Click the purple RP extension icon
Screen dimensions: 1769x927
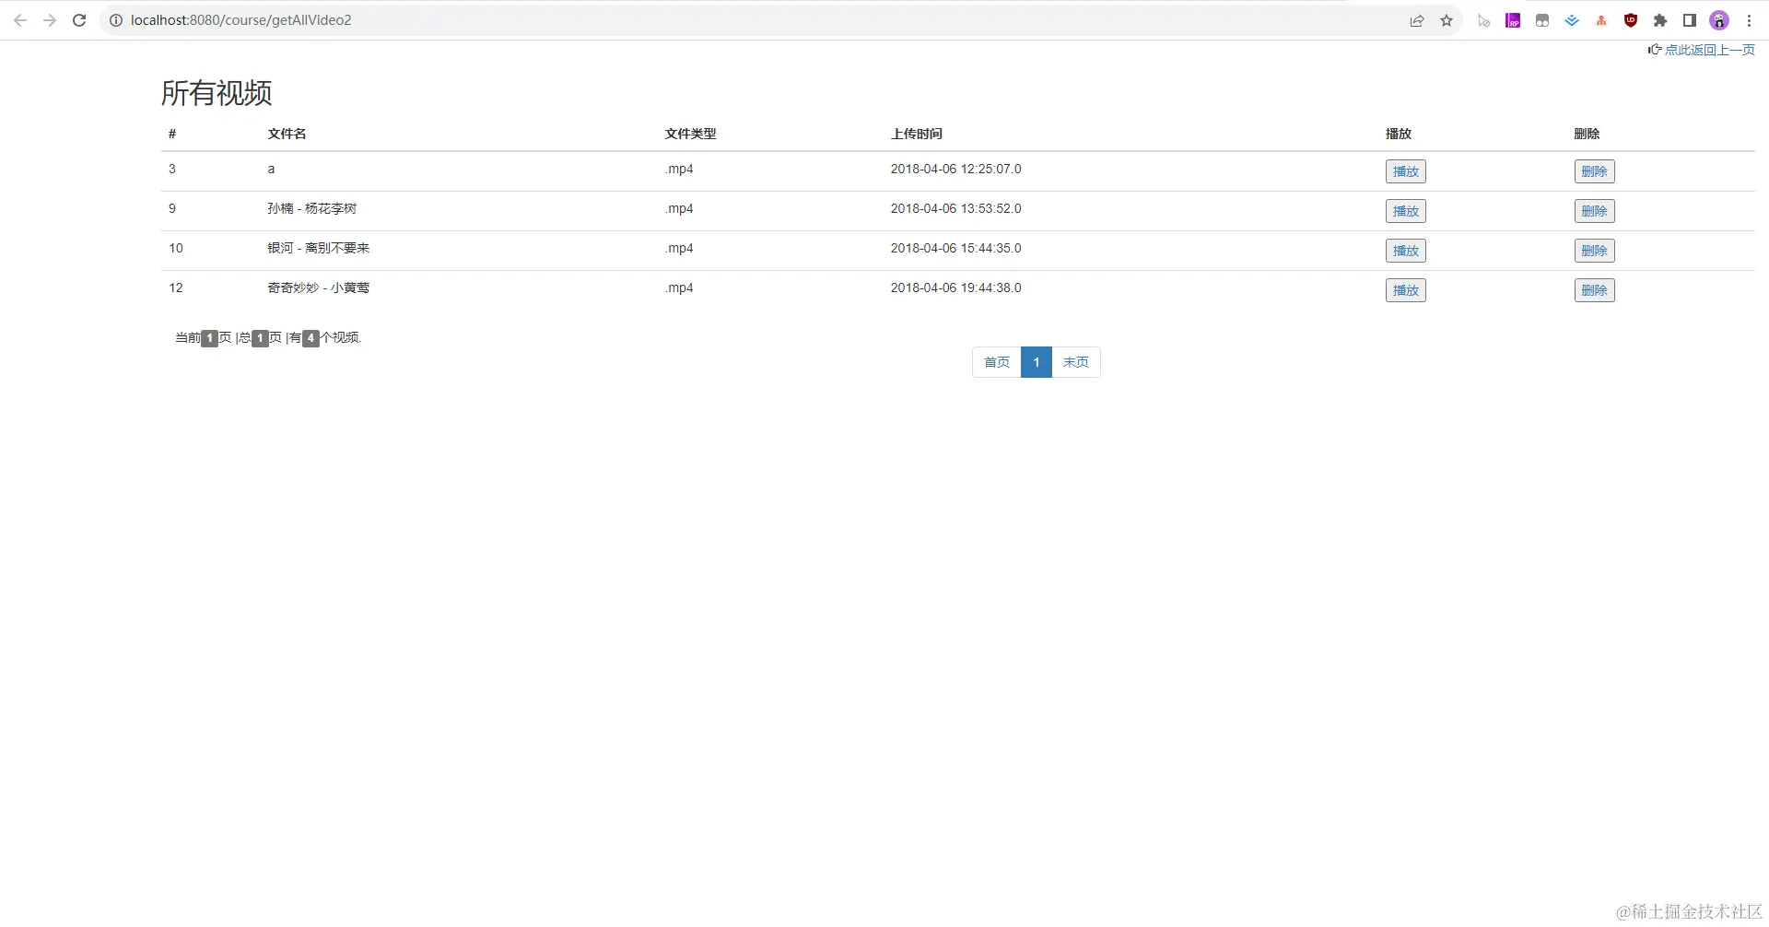(x=1513, y=20)
